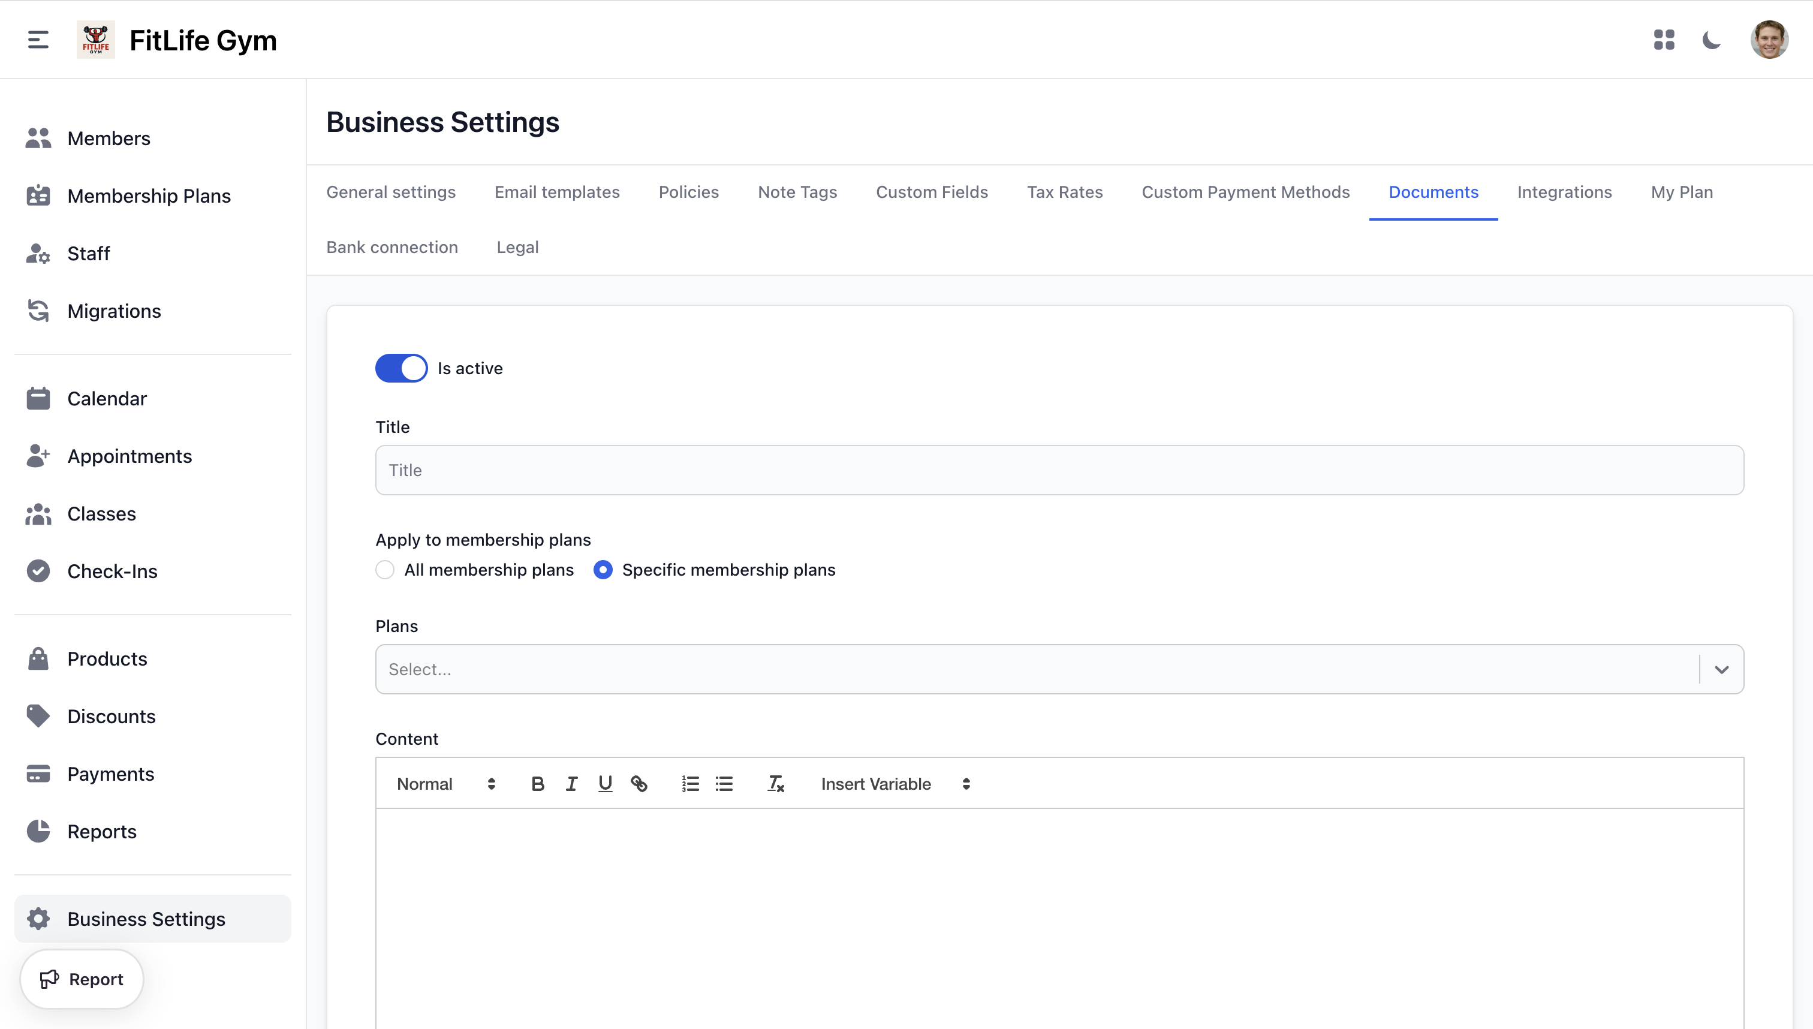Apply the clear formatting icon
This screenshot has width=1813, height=1029.
click(x=775, y=783)
